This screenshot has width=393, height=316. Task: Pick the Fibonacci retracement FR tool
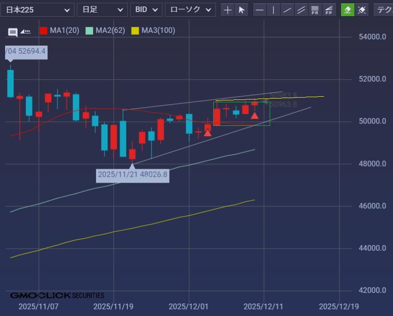(315, 10)
